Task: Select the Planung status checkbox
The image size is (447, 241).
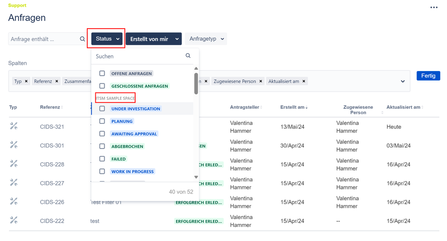Action: [x=102, y=121]
